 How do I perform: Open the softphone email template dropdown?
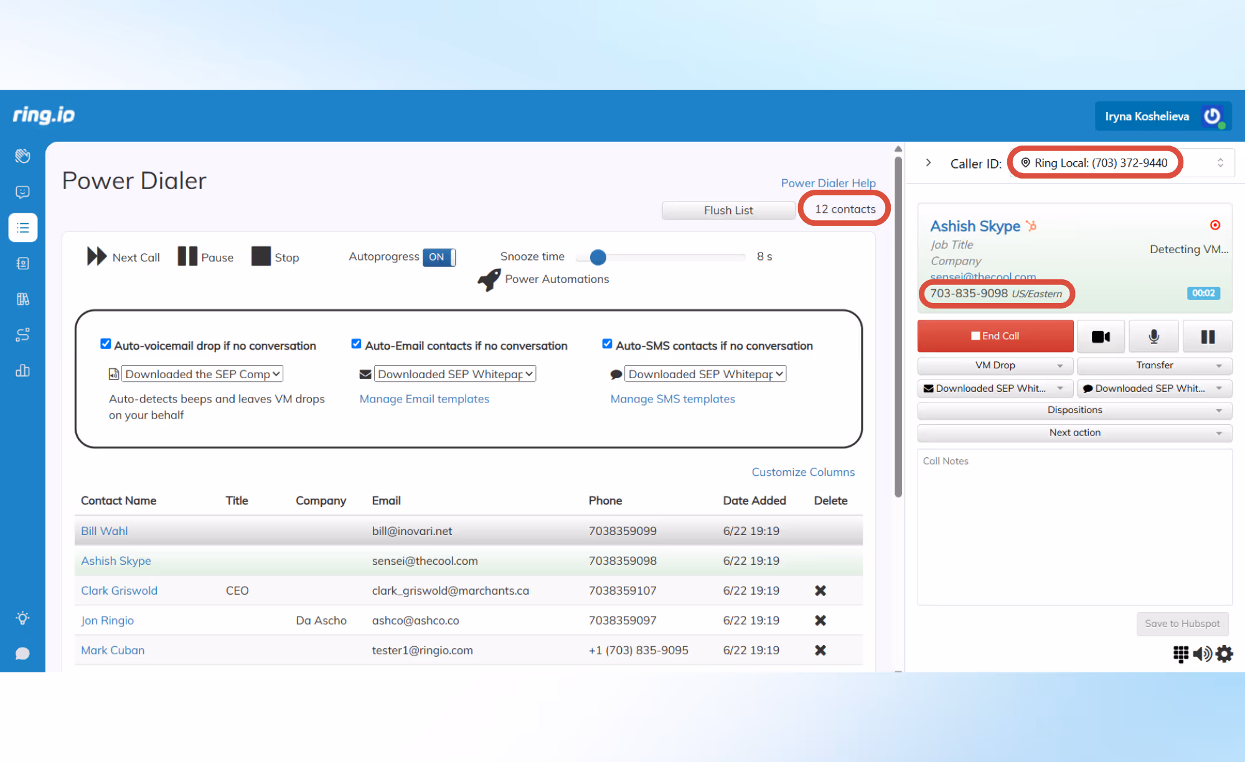[x=995, y=388]
